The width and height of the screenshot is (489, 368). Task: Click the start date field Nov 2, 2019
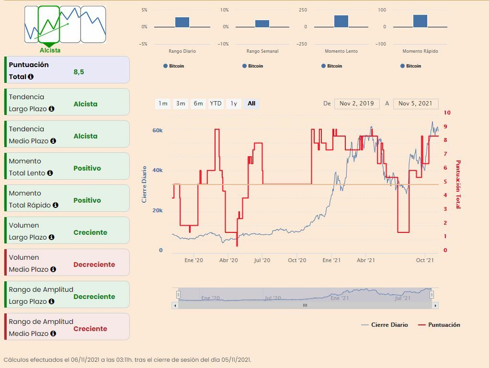357,103
